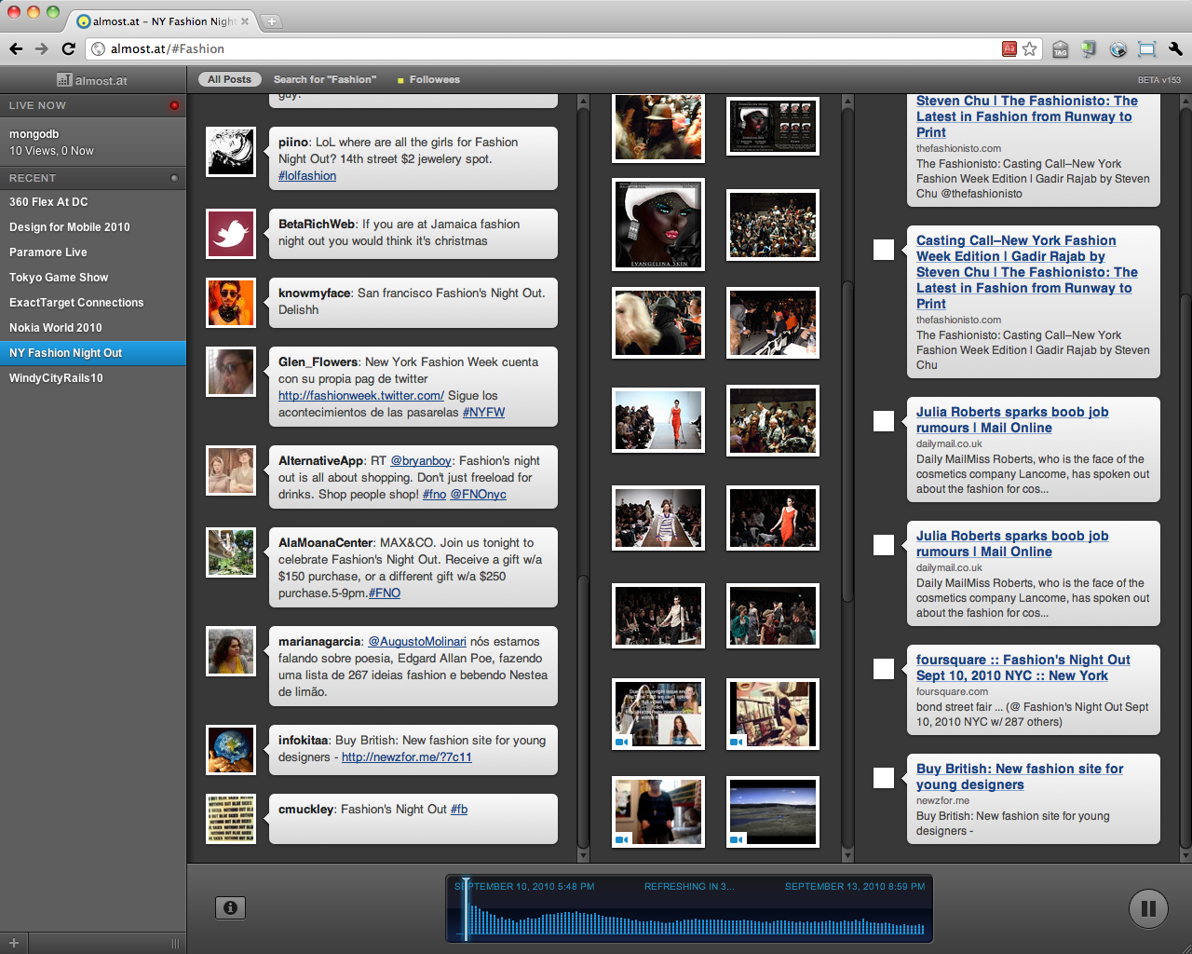Open BetaRichWeb's Twitter bird avatar
Image resolution: width=1192 pixels, height=954 pixels.
tap(231, 233)
